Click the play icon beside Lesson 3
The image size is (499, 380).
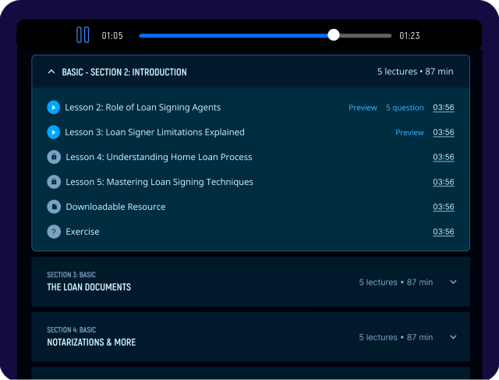pyautogui.click(x=54, y=133)
